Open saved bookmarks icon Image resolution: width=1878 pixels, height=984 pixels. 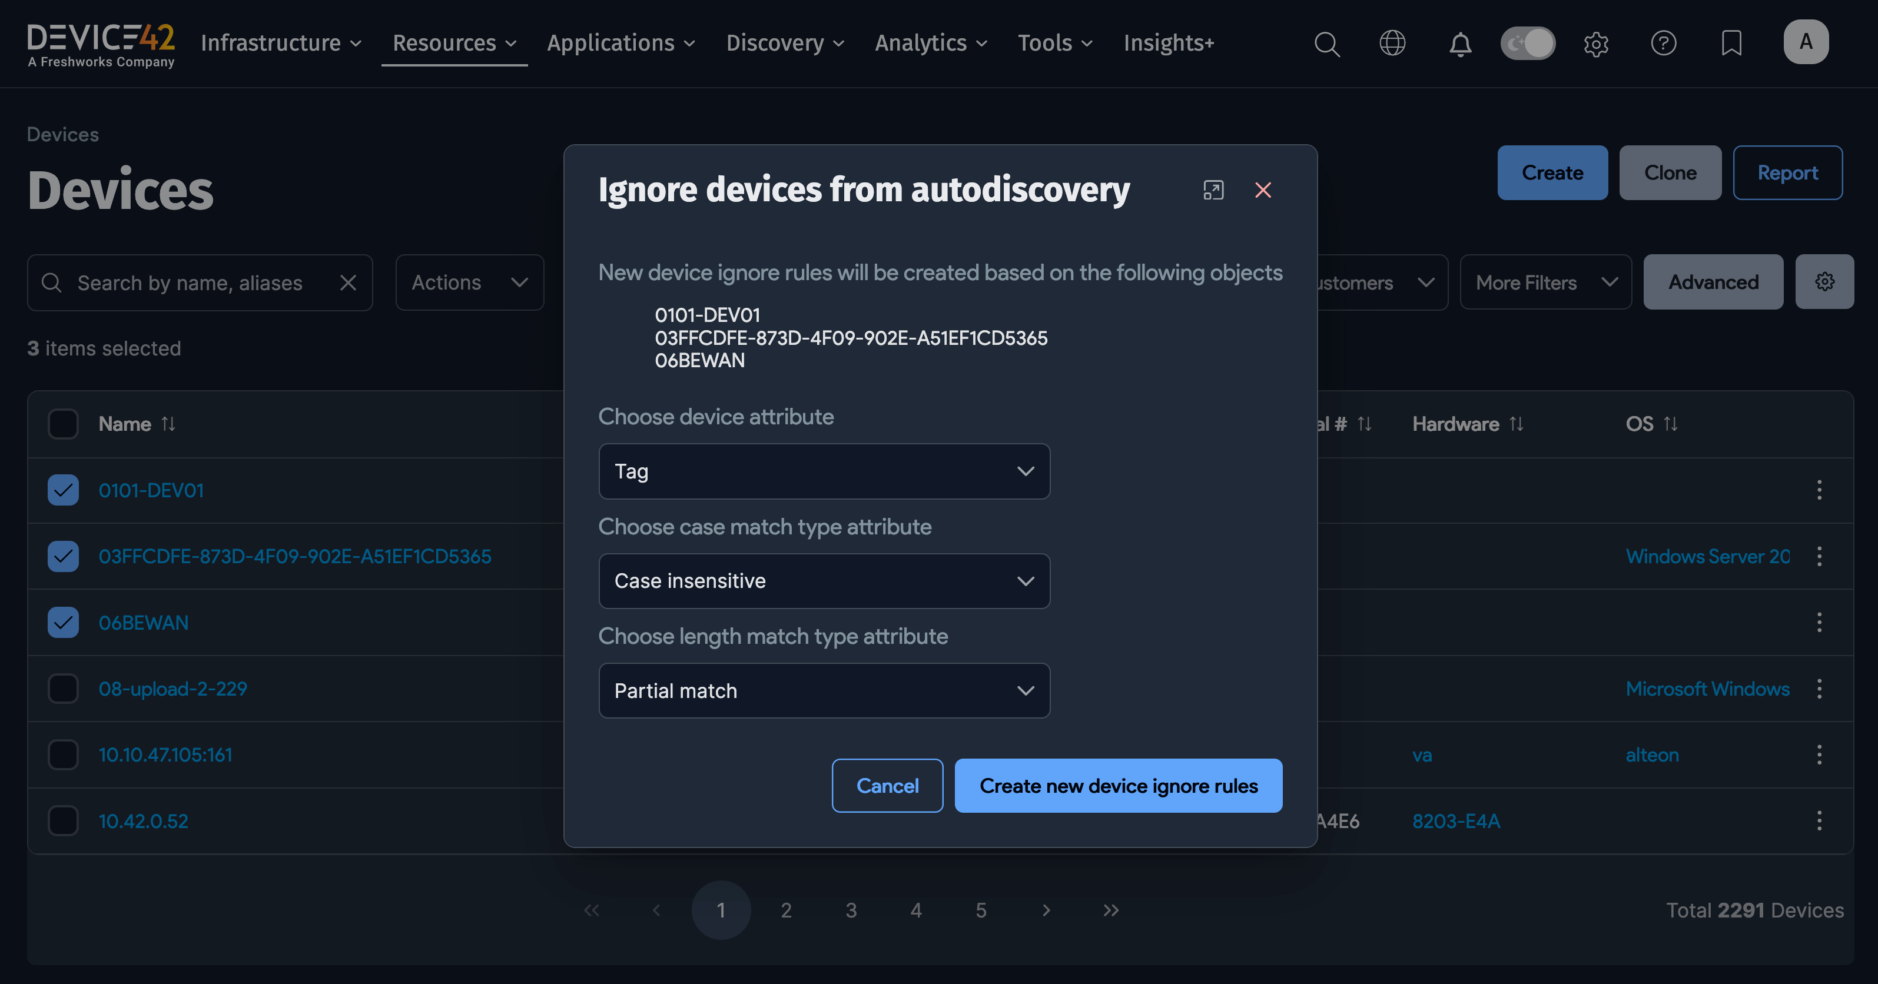1731,44
